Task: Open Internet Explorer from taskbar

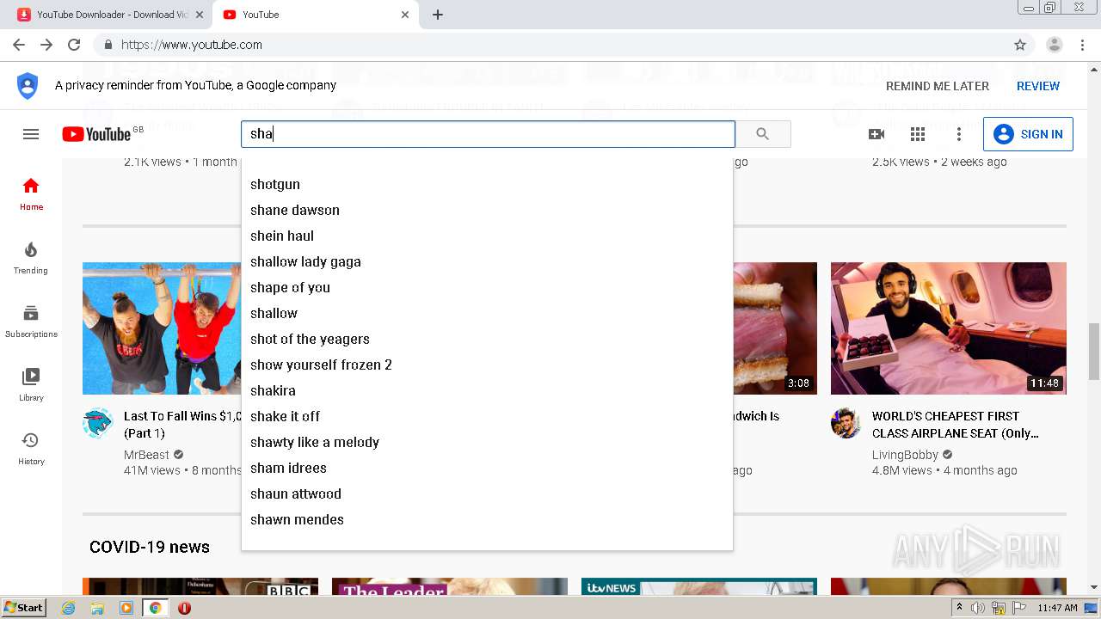Action: (x=69, y=608)
